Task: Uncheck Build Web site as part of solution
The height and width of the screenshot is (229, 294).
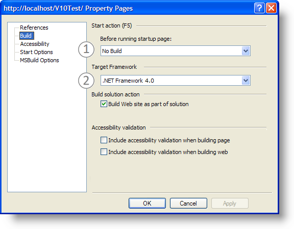Action: click(104, 104)
